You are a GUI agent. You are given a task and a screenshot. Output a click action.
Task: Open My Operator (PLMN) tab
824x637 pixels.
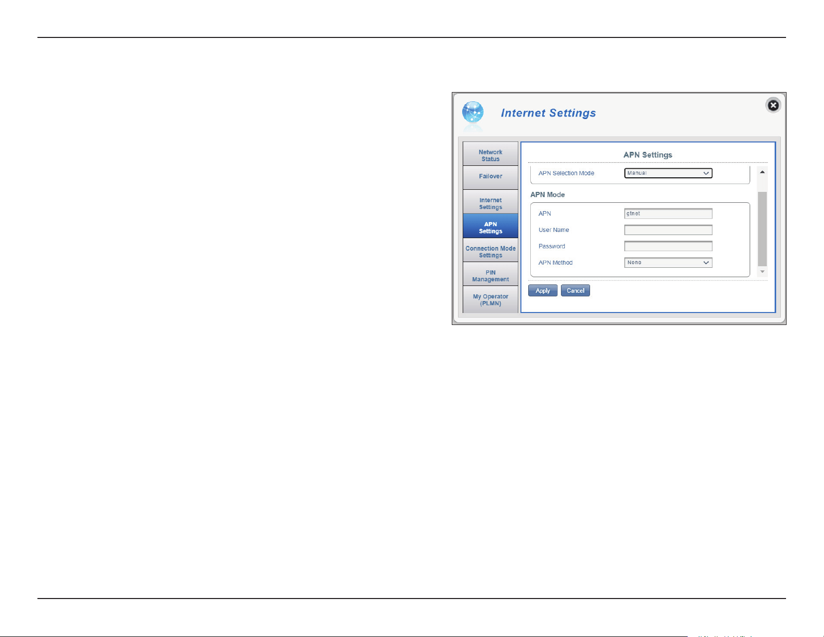[x=490, y=300]
